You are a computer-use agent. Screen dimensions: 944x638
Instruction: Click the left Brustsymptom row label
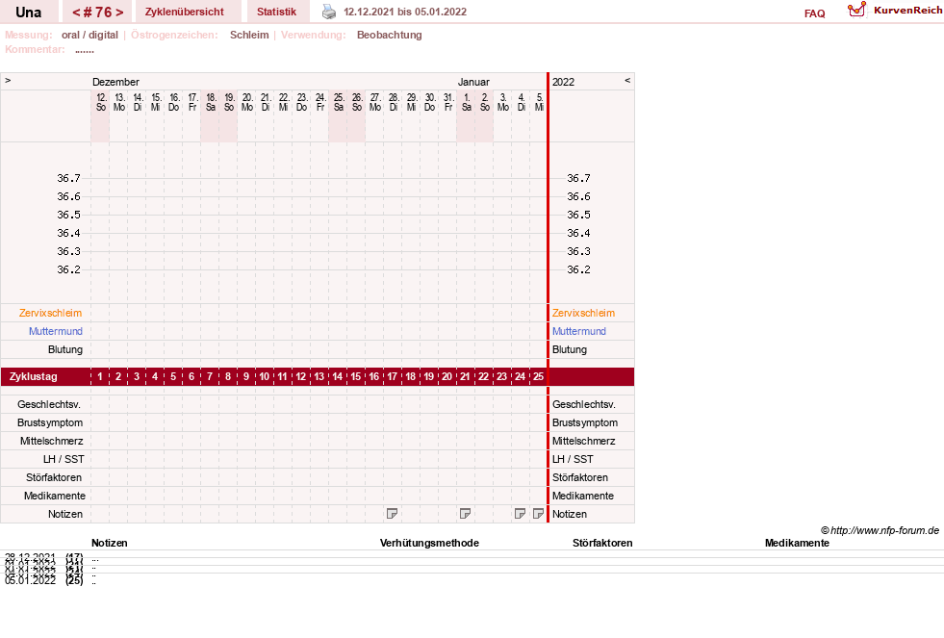50,422
